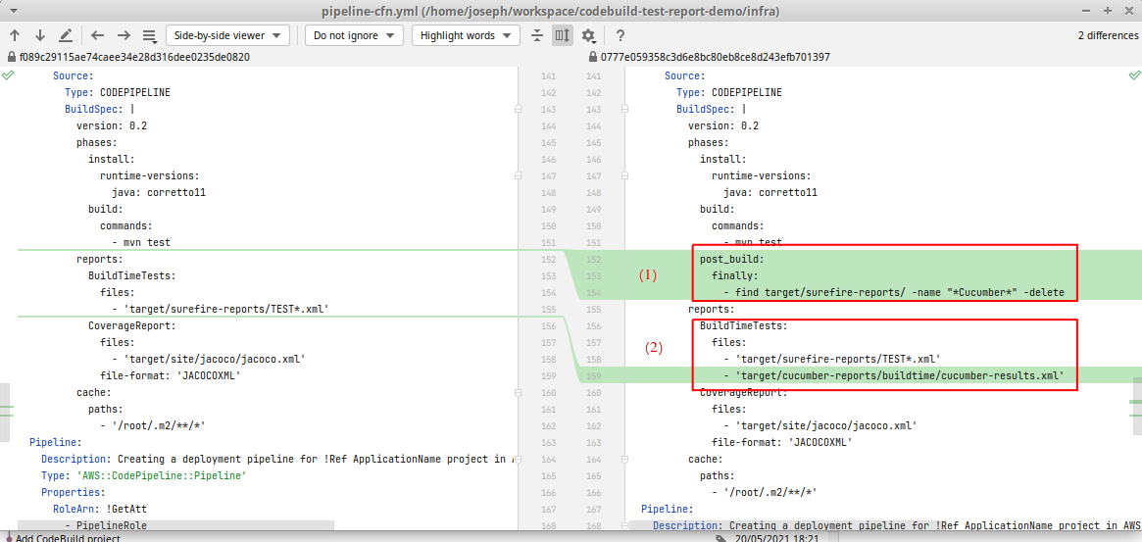The image size is (1142, 542).
Task: Open help with the question mark icon
Action: coord(621,35)
